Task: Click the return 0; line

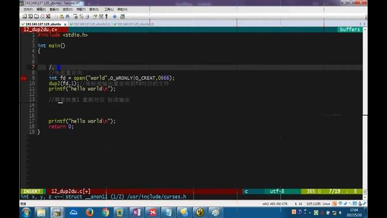Action: (61, 127)
